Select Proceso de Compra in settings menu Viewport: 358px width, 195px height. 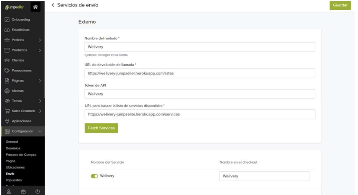pos(21,155)
